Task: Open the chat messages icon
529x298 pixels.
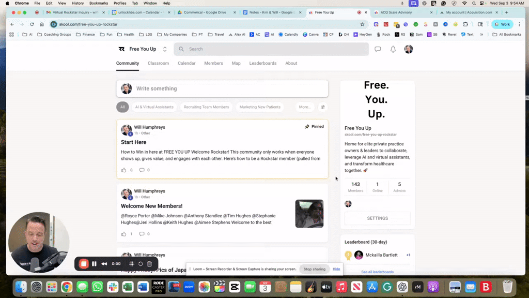Action: (x=378, y=49)
